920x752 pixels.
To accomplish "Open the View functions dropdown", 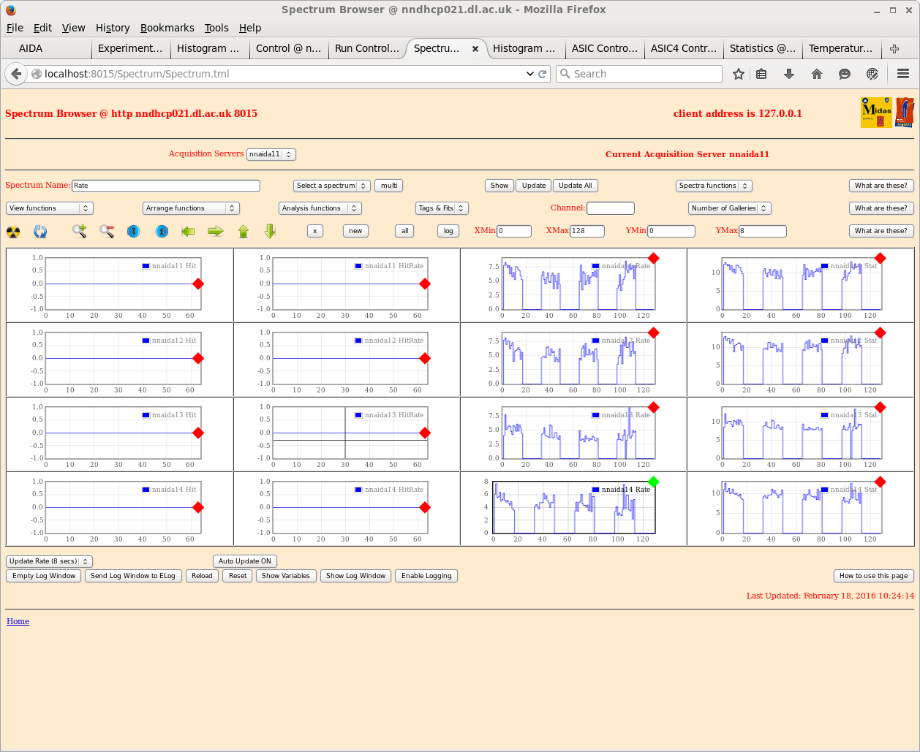I will click(x=50, y=208).
